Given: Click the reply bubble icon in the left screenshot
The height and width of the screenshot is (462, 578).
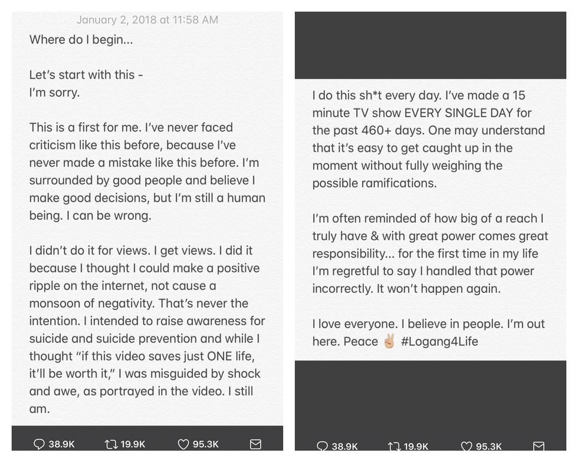Looking at the screenshot, I should [x=39, y=444].
